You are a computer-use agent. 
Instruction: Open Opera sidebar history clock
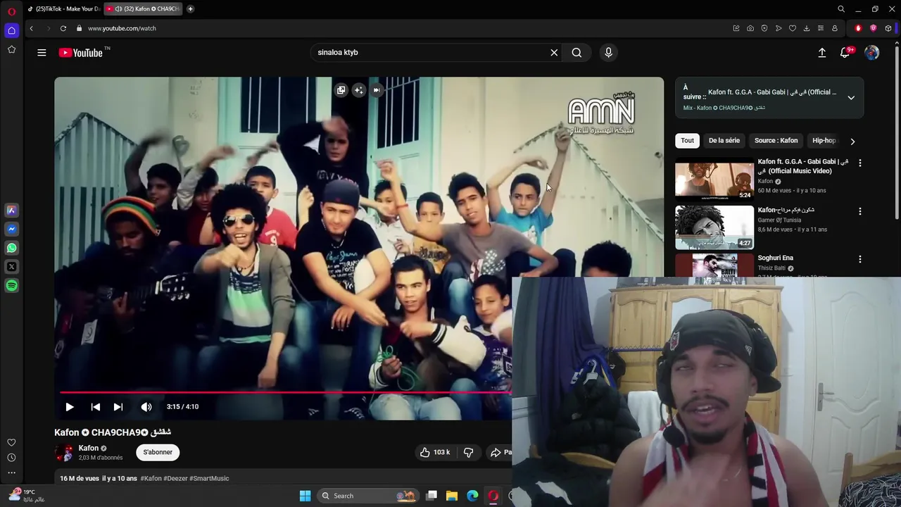pyautogui.click(x=11, y=458)
